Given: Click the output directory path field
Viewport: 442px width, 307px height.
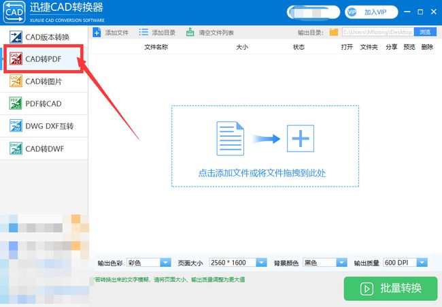Looking at the screenshot, I should (x=378, y=32).
